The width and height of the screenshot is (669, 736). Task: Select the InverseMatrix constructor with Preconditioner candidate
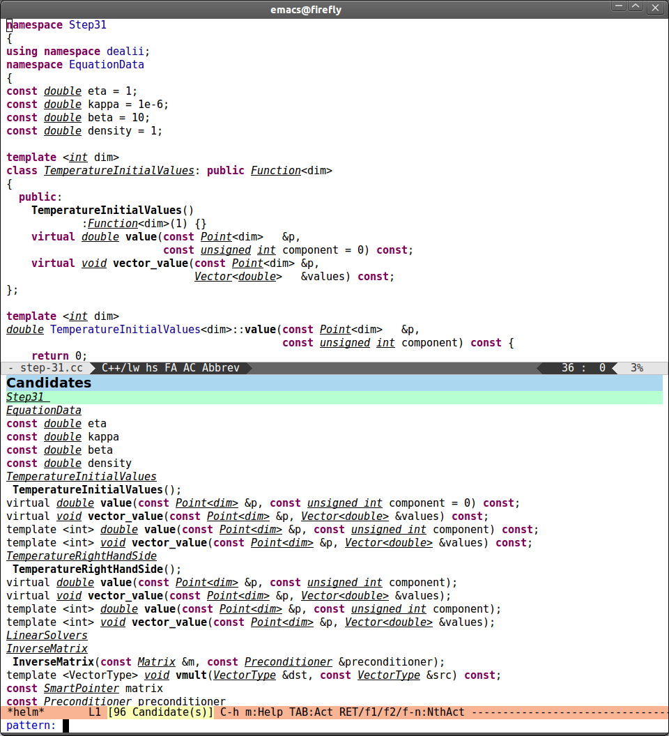[228, 662]
